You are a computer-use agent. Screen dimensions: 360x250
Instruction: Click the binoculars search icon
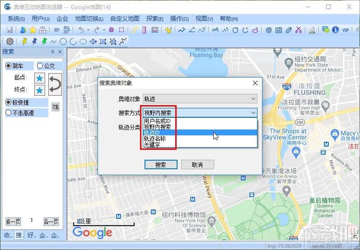click(43, 30)
